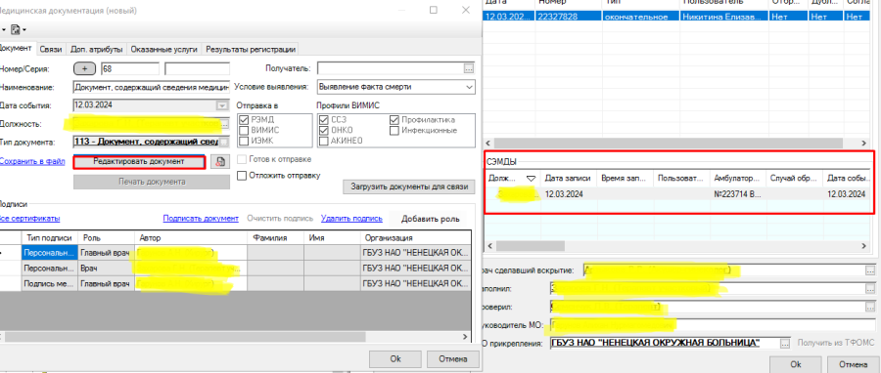The height and width of the screenshot is (373, 881).
Task: Click the Получатель input field
Action: (x=391, y=69)
